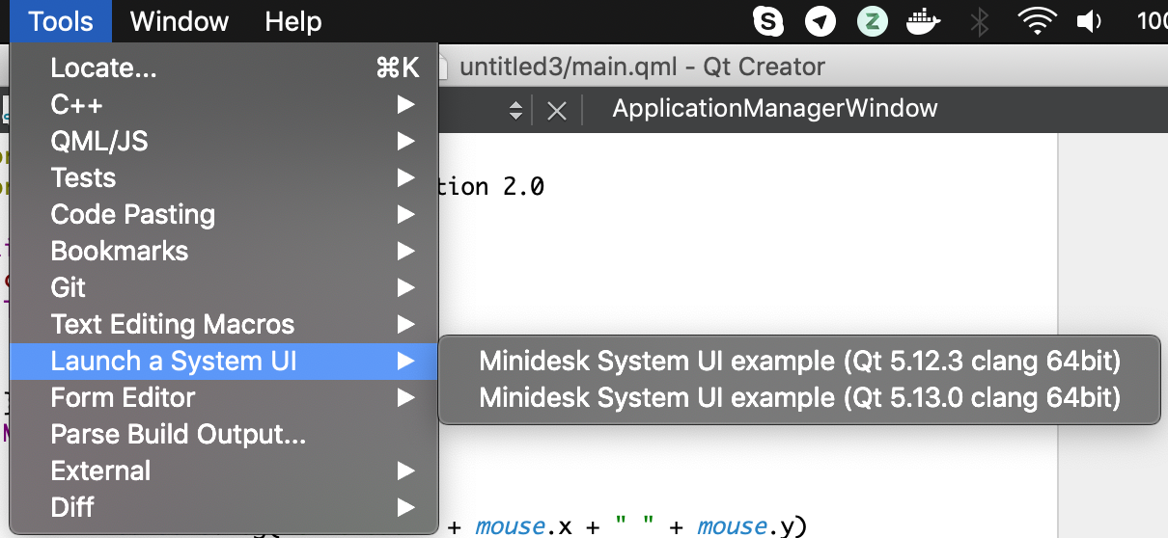The image size is (1168, 538).
Task: Open the Window menu
Action: pyautogui.click(x=180, y=21)
